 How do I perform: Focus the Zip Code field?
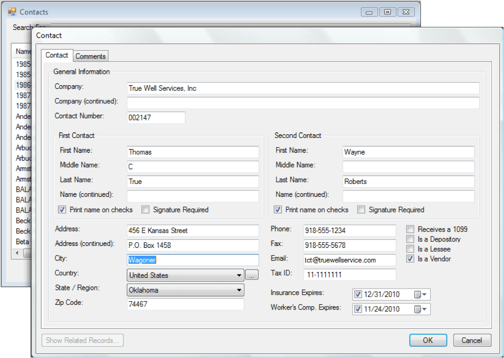(185, 305)
